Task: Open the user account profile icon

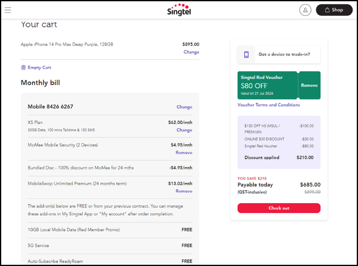Action: tap(305, 10)
